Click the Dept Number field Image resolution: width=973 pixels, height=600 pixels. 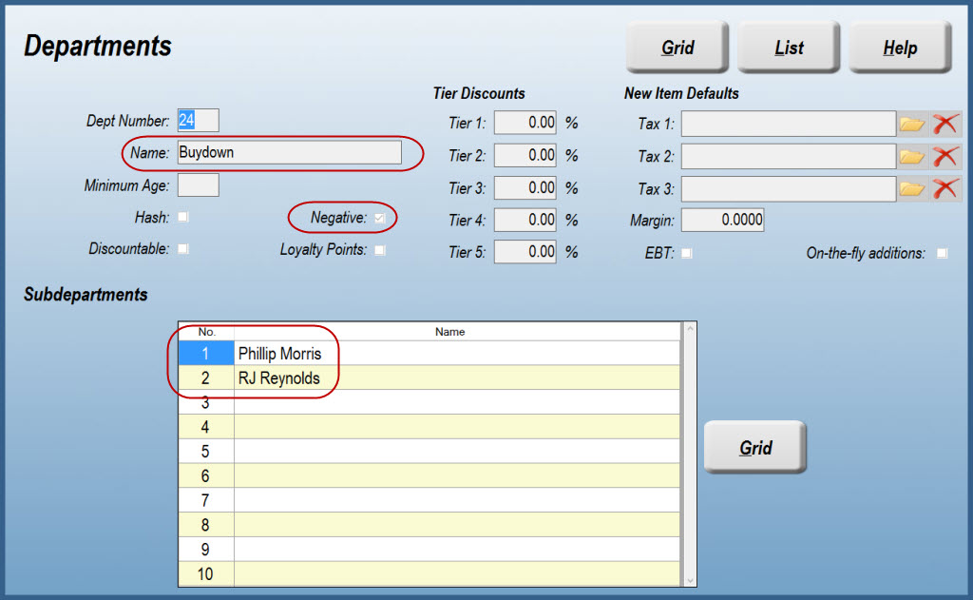tap(198, 120)
